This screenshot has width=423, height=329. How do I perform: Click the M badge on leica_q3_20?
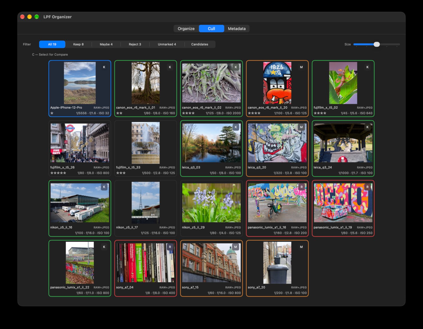click(301, 127)
